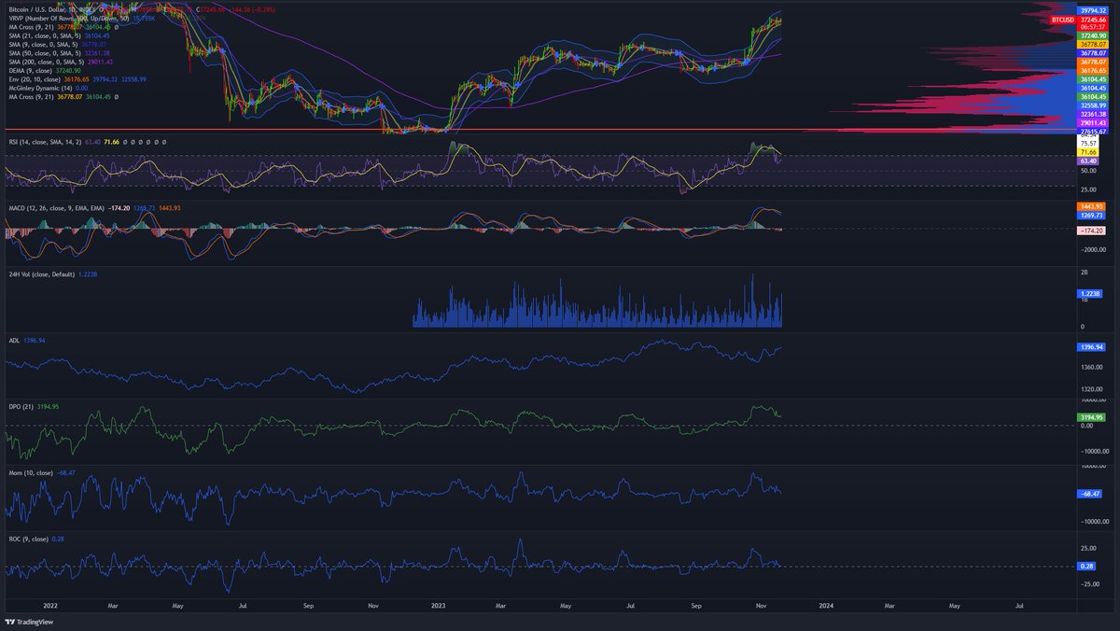Click the 39794.32 price axis label

[1094, 10]
